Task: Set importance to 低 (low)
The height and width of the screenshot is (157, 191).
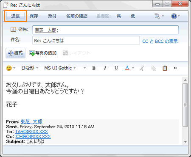Action: 133,16
